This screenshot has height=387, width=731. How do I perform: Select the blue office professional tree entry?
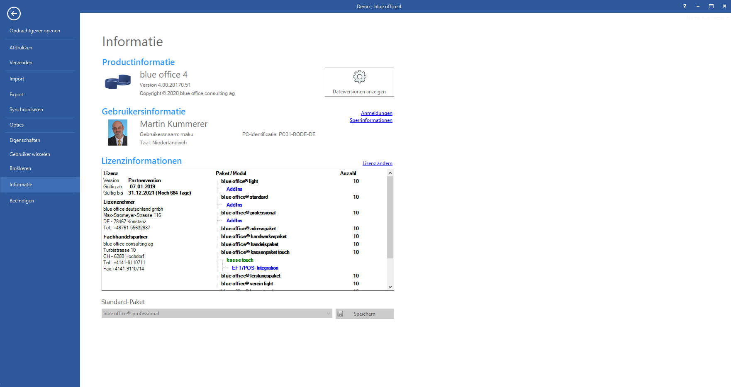(x=248, y=213)
